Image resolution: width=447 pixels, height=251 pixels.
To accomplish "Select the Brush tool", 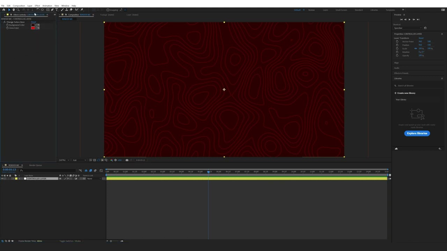I will 62,10.
